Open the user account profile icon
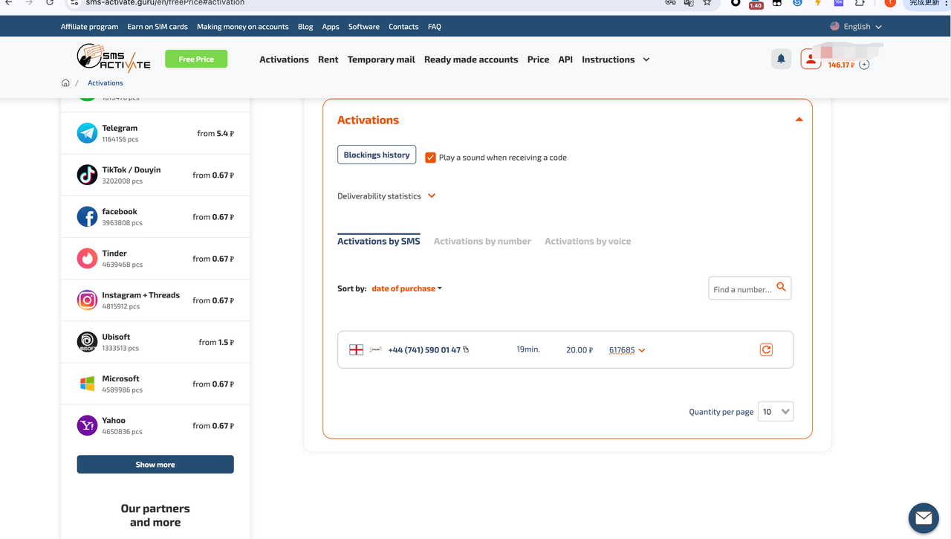Screen dimensions: 951x539 pyautogui.click(x=811, y=59)
